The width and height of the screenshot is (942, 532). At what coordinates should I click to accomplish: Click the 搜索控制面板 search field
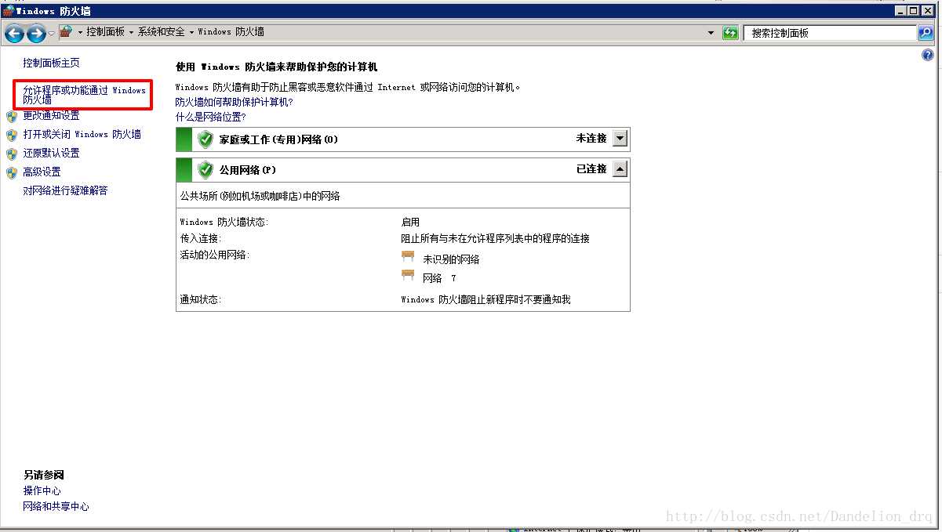click(831, 33)
